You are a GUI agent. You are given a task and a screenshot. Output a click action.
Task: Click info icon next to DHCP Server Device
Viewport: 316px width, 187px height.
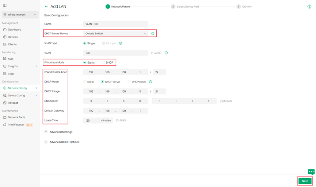153,34
